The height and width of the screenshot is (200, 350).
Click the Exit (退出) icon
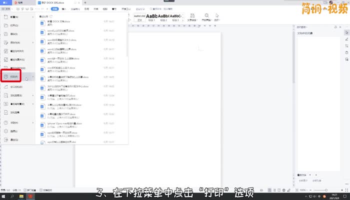[x=6, y=139]
